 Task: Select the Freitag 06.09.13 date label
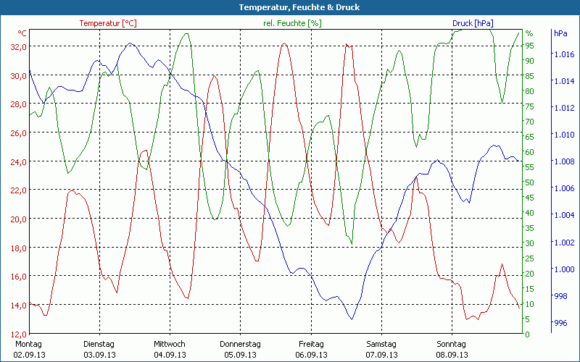point(310,349)
